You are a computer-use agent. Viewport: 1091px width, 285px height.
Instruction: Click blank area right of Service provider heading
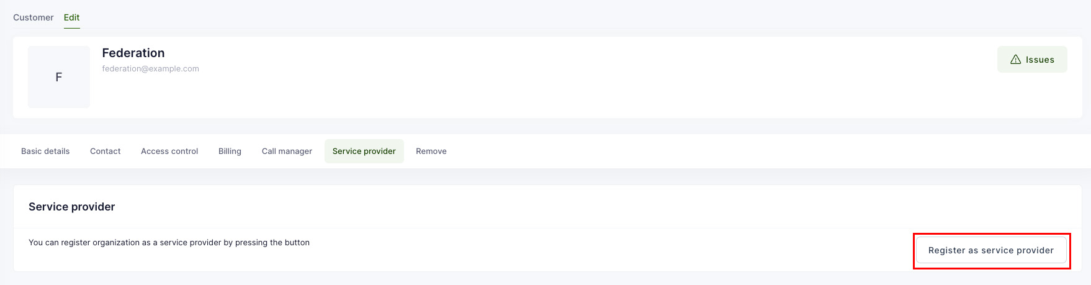559,207
